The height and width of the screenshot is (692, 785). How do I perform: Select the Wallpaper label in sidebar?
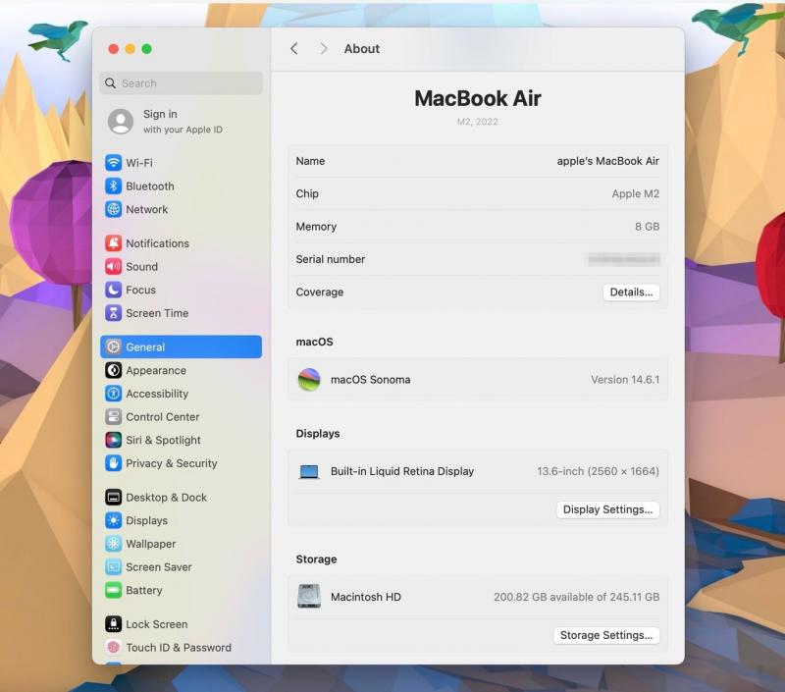151,544
